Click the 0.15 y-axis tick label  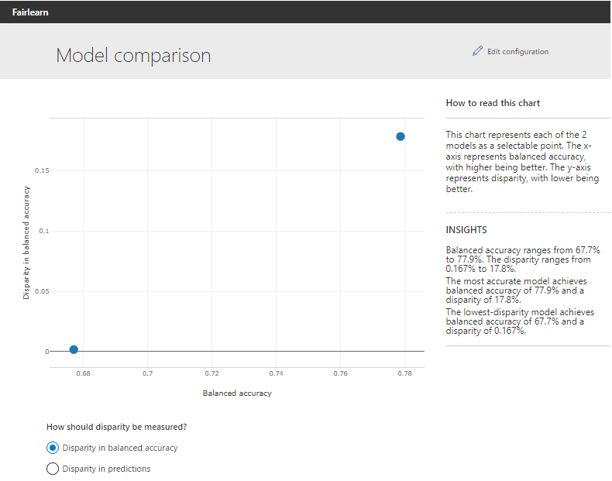(42, 170)
